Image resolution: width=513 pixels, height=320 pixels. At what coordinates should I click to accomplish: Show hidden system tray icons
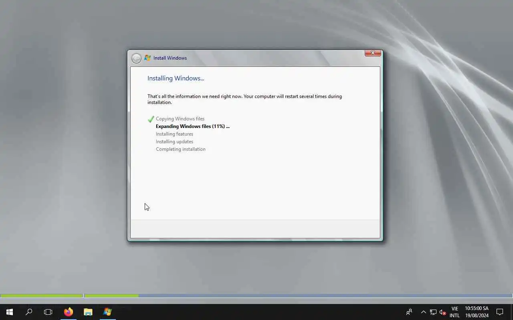[423, 312]
